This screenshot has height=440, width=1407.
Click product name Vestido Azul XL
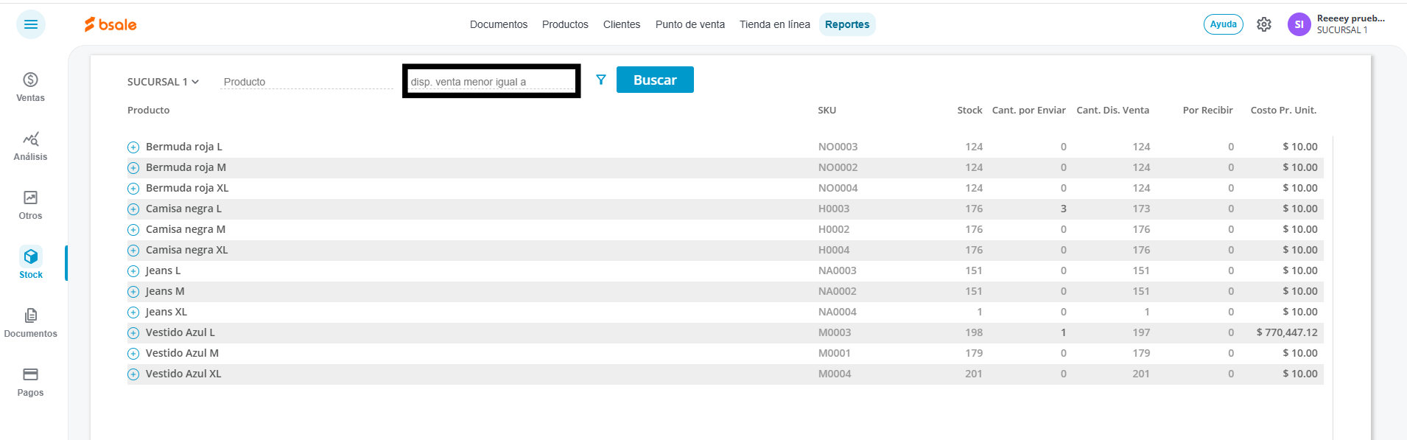click(x=183, y=374)
